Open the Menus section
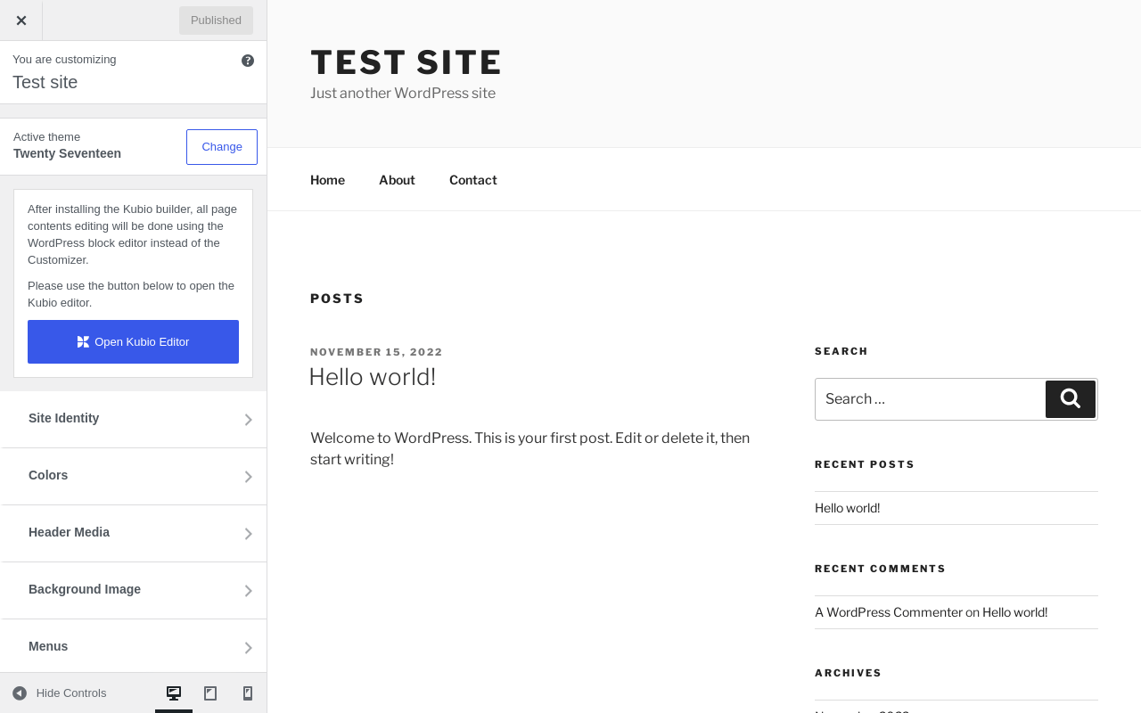Image resolution: width=1141 pixels, height=713 pixels. (x=134, y=647)
